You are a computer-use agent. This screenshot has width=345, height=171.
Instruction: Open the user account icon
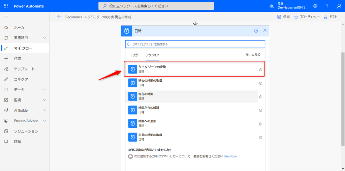pyautogui.click(x=339, y=6)
